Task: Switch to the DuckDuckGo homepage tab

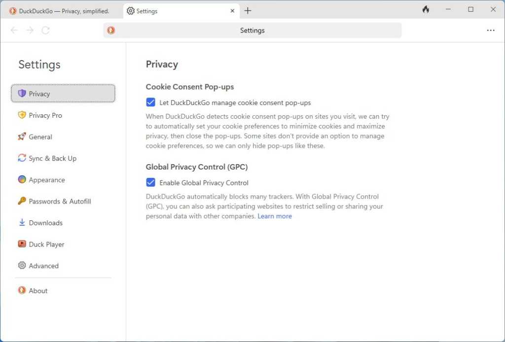Action: pyautogui.click(x=59, y=10)
